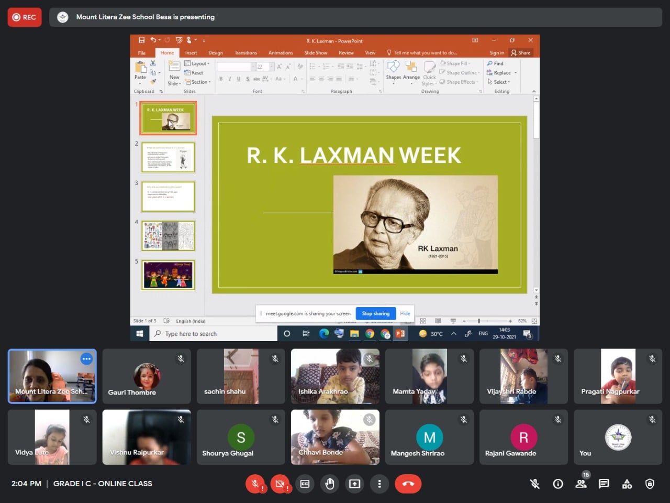Image resolution: width=670 pixels, height=503 pixels.
Task: Expand the Layout dropdown
Action: [197, 63]
